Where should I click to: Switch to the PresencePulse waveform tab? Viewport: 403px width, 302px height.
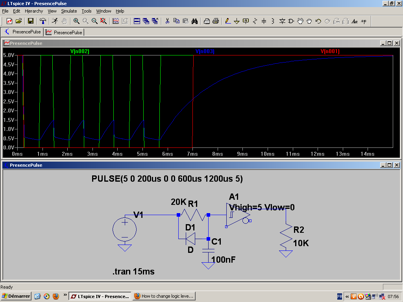click(x=64, y=32)
